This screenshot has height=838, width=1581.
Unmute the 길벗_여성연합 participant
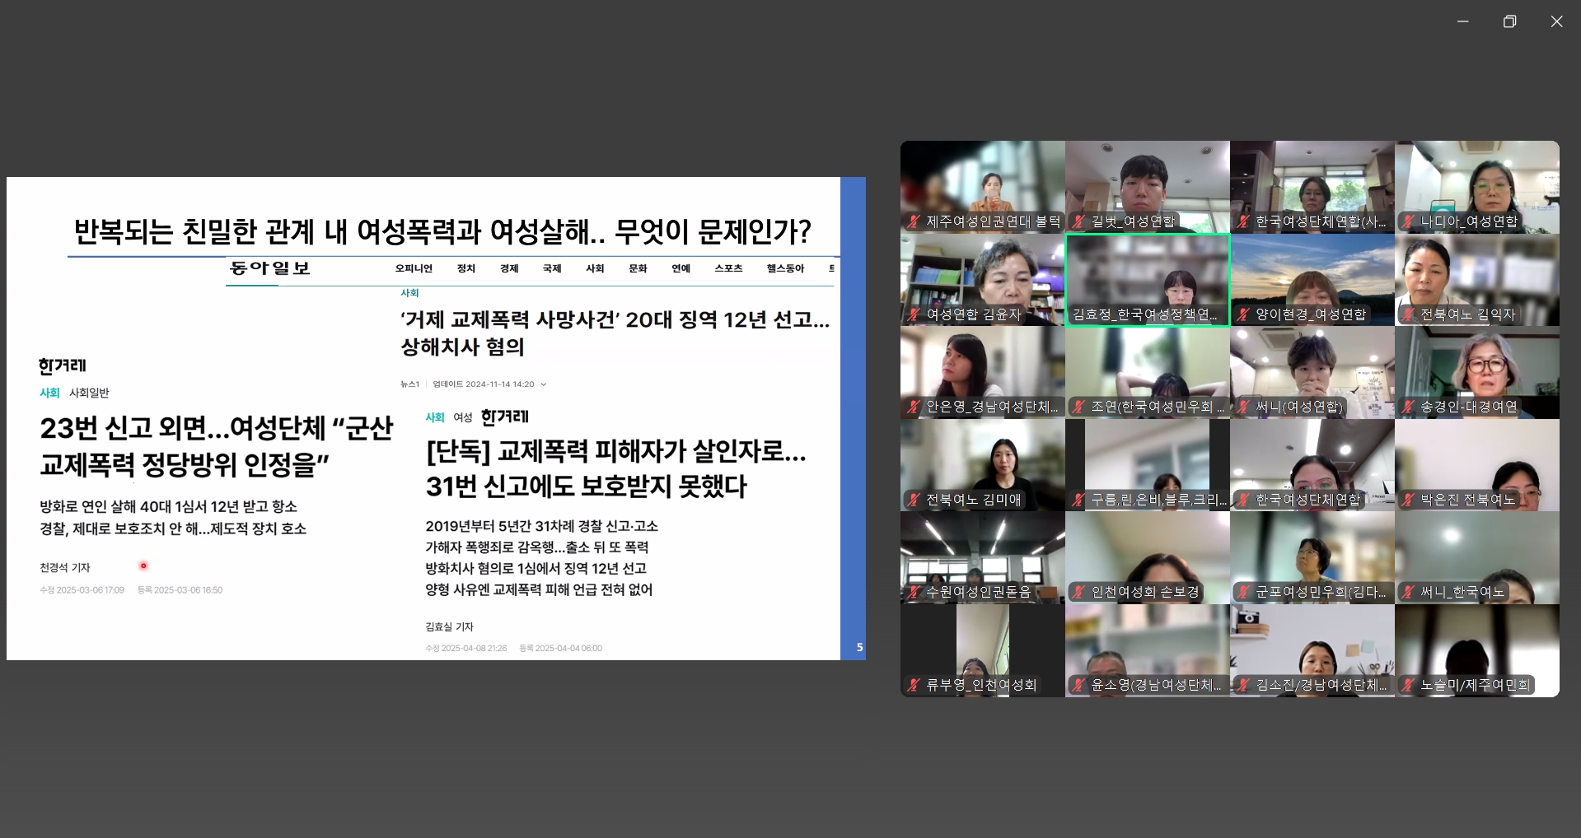pos(1077,221)
